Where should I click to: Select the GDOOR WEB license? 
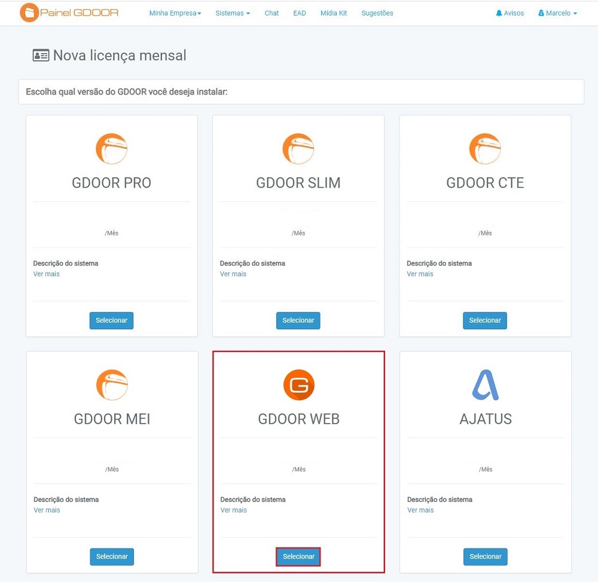coord(298,557)
